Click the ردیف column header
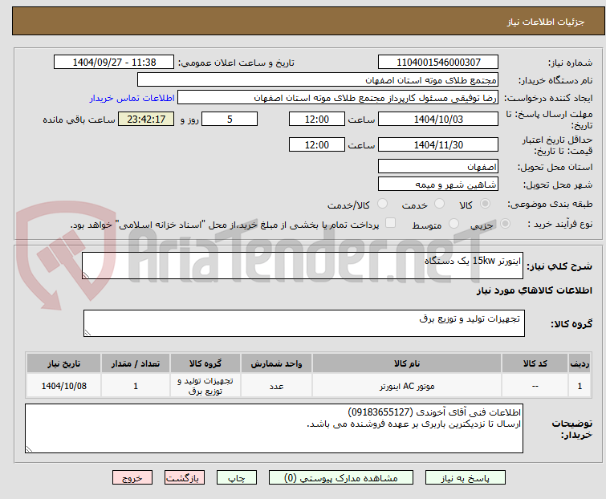Viewport: 606px width, 499px height. 580,363
